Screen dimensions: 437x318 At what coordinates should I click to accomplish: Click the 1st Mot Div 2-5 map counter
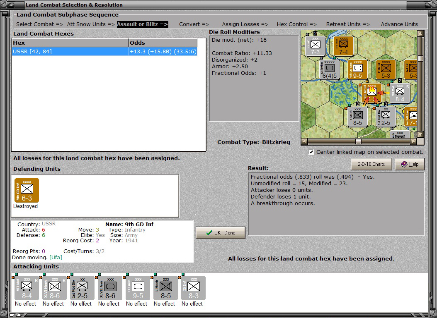386,117
